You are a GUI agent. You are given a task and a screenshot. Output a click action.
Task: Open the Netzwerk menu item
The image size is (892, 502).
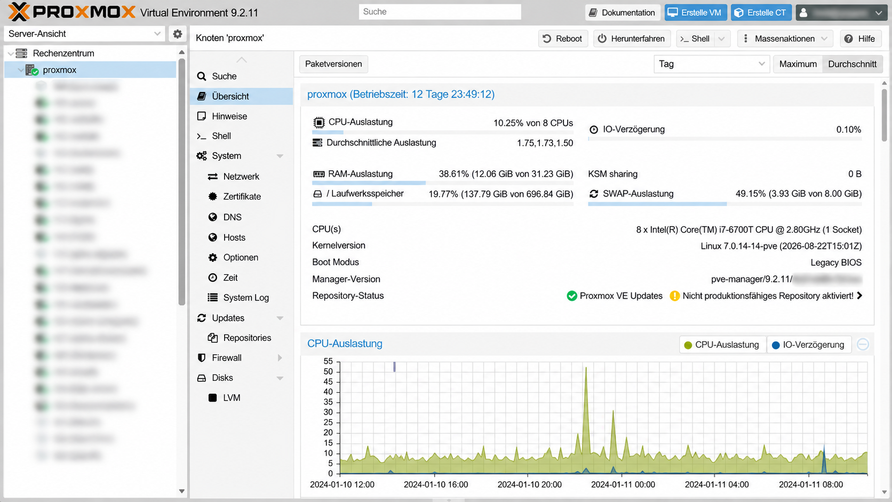coord(241,177)
